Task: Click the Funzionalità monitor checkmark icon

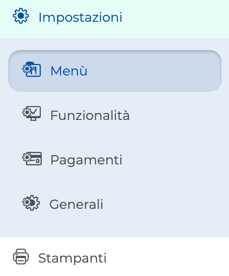Action: coord(32,113)
